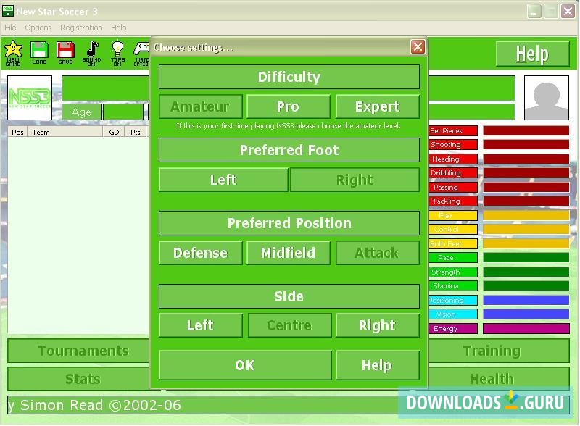Viewport: 580px width, 426px height.
Task: Select Pro difficulty
Action: (x=288, y=106)
